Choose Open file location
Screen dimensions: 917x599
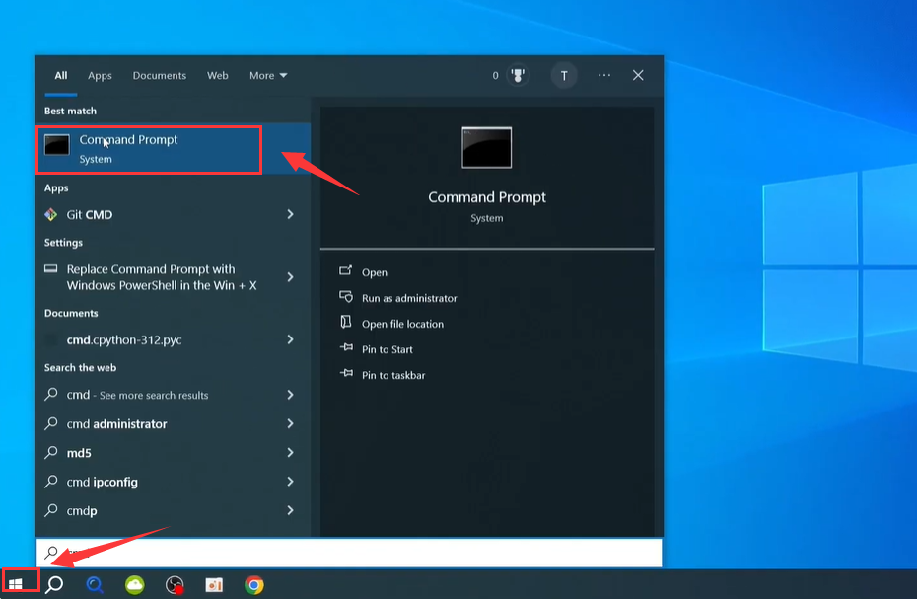[x=402, y=325]
